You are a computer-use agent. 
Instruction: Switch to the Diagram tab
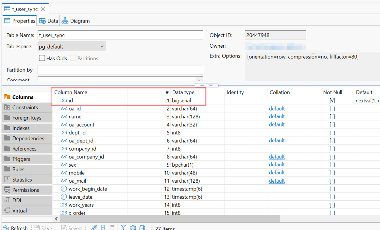point(76,21)
